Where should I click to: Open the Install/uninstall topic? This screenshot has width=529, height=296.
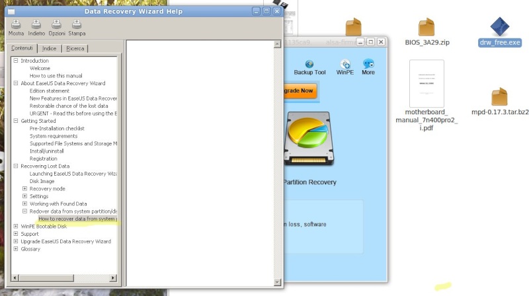[46, 151]
